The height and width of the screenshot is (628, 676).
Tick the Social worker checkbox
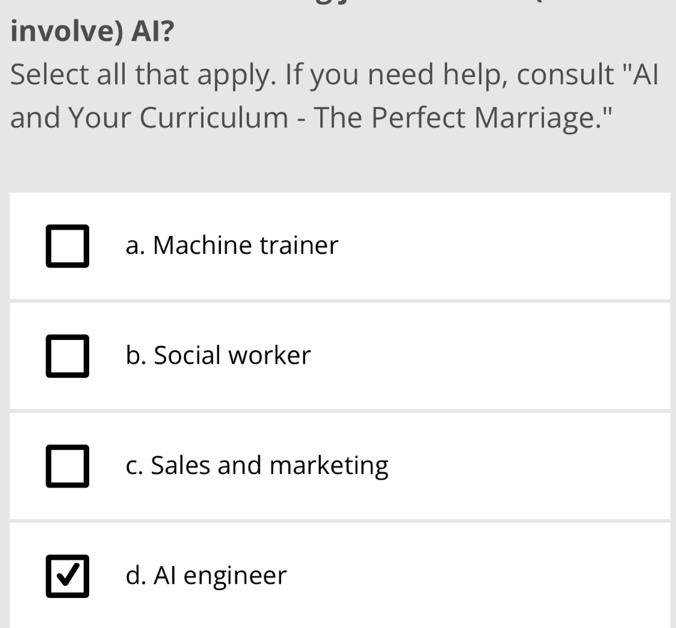pyautogui.click(x=68, y=356)
